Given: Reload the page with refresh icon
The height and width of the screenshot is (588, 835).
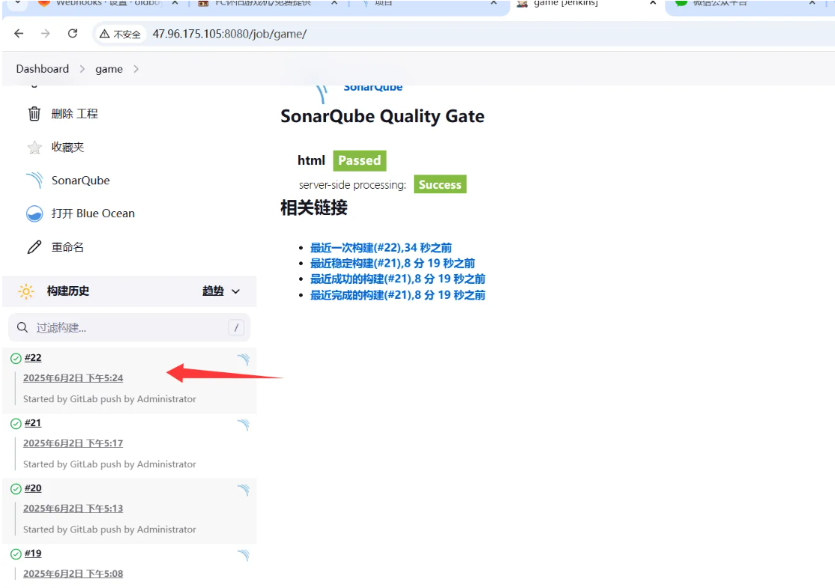Looking at the screenshot, I should pyautogui.click(x=73, y=34).
